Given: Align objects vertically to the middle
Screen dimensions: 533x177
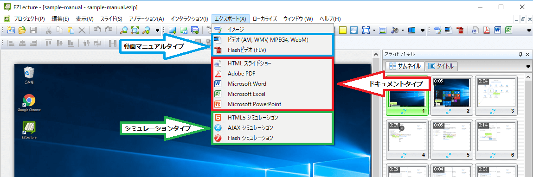Looking at the screenshot, I should [59, 43].
